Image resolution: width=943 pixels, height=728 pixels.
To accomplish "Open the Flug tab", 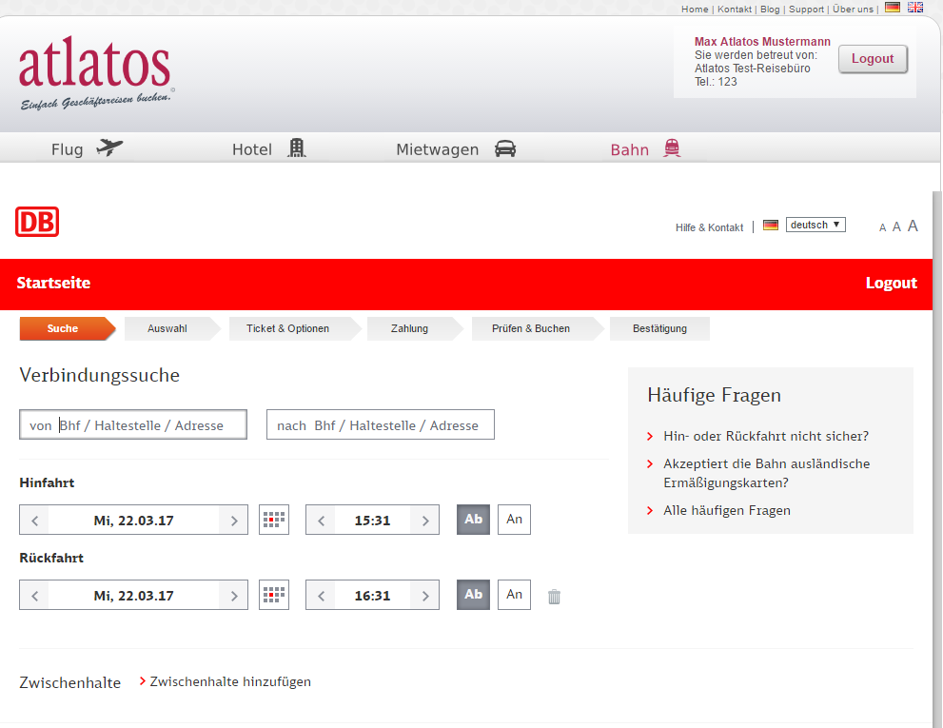I will pyautogui.click(x=87, y=149).
